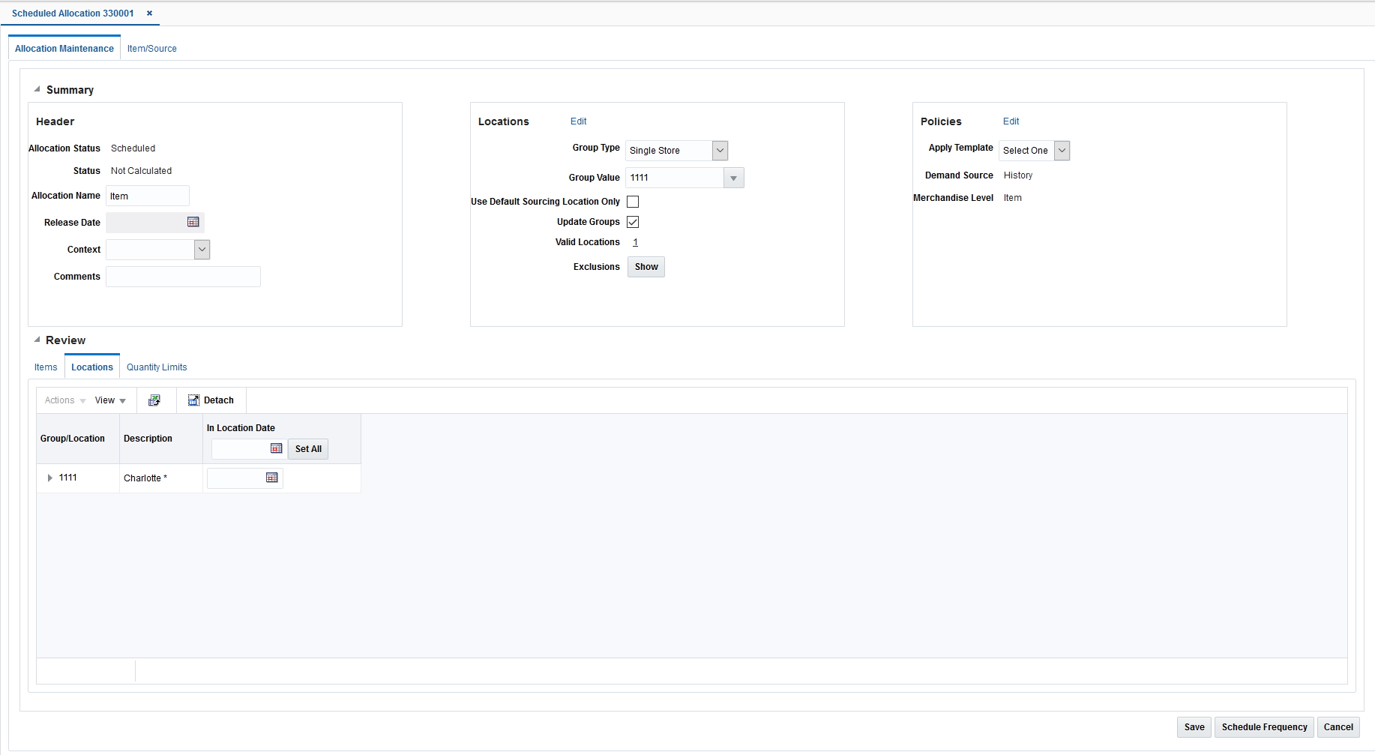Click the Export to Excel icon
This screenshot has height=755, width=1375.
coord(155,400)
